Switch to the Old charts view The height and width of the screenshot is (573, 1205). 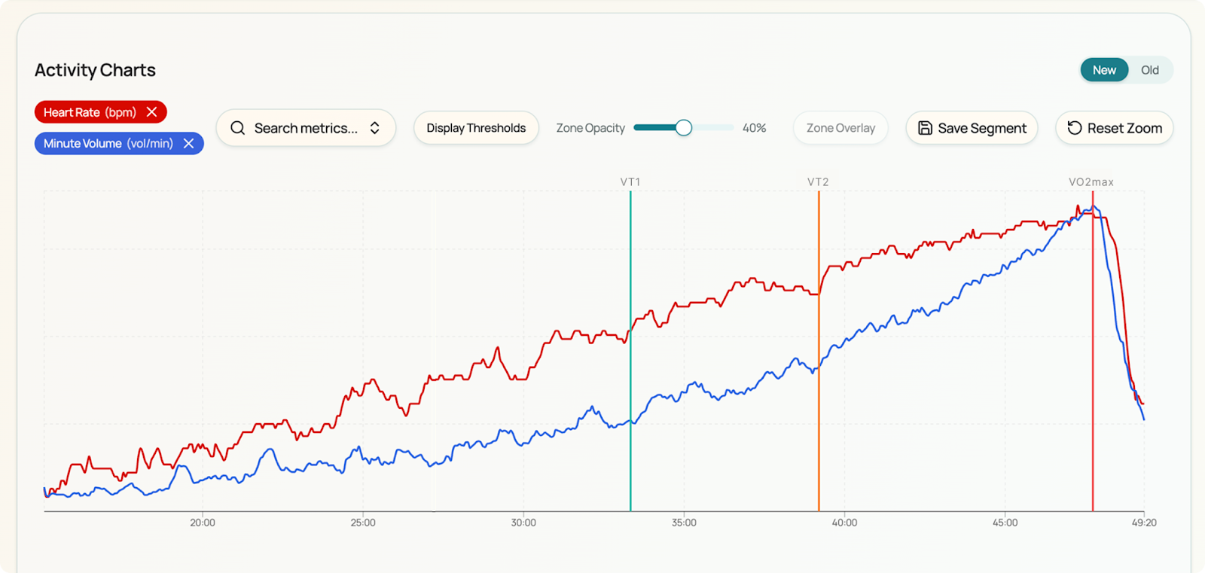tap(1149, 70)
